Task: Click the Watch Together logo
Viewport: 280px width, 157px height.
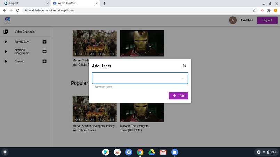Action: click(x=8, y=20)
